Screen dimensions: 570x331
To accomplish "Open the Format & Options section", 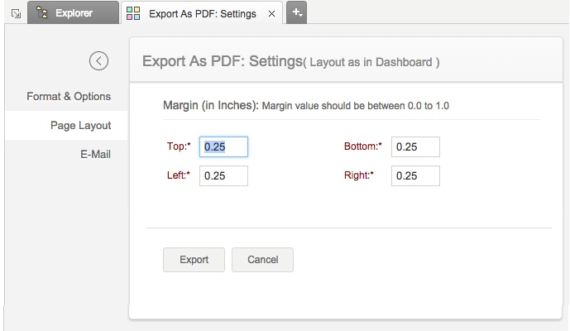I will 69,96.
